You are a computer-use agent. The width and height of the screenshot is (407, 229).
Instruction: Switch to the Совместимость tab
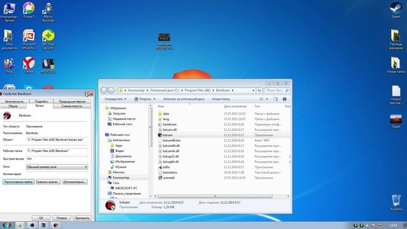[72, 106]
